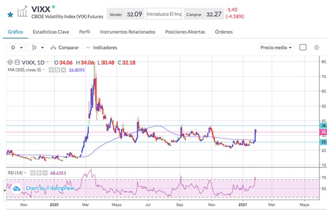Click the open value 34.06 after O
This screenshot has height=210, width=327.
tap(66, 62)
